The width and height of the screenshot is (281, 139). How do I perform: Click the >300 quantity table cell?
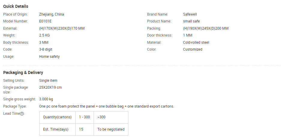click(111, 117)
